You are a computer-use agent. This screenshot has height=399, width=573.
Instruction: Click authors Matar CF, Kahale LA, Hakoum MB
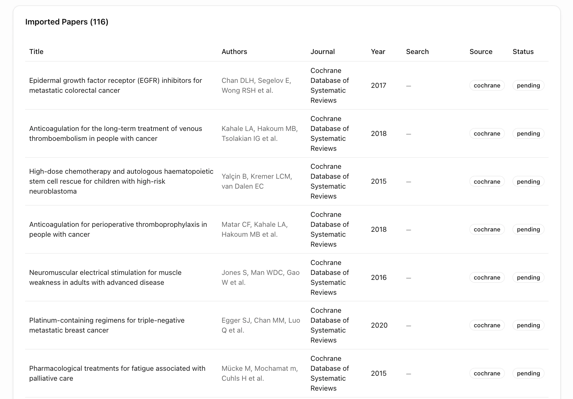click(x=255, y=229)
